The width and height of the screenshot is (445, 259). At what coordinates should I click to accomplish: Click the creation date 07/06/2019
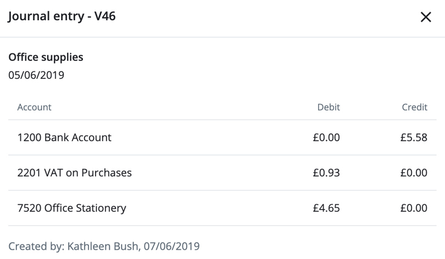pos(171,246)
